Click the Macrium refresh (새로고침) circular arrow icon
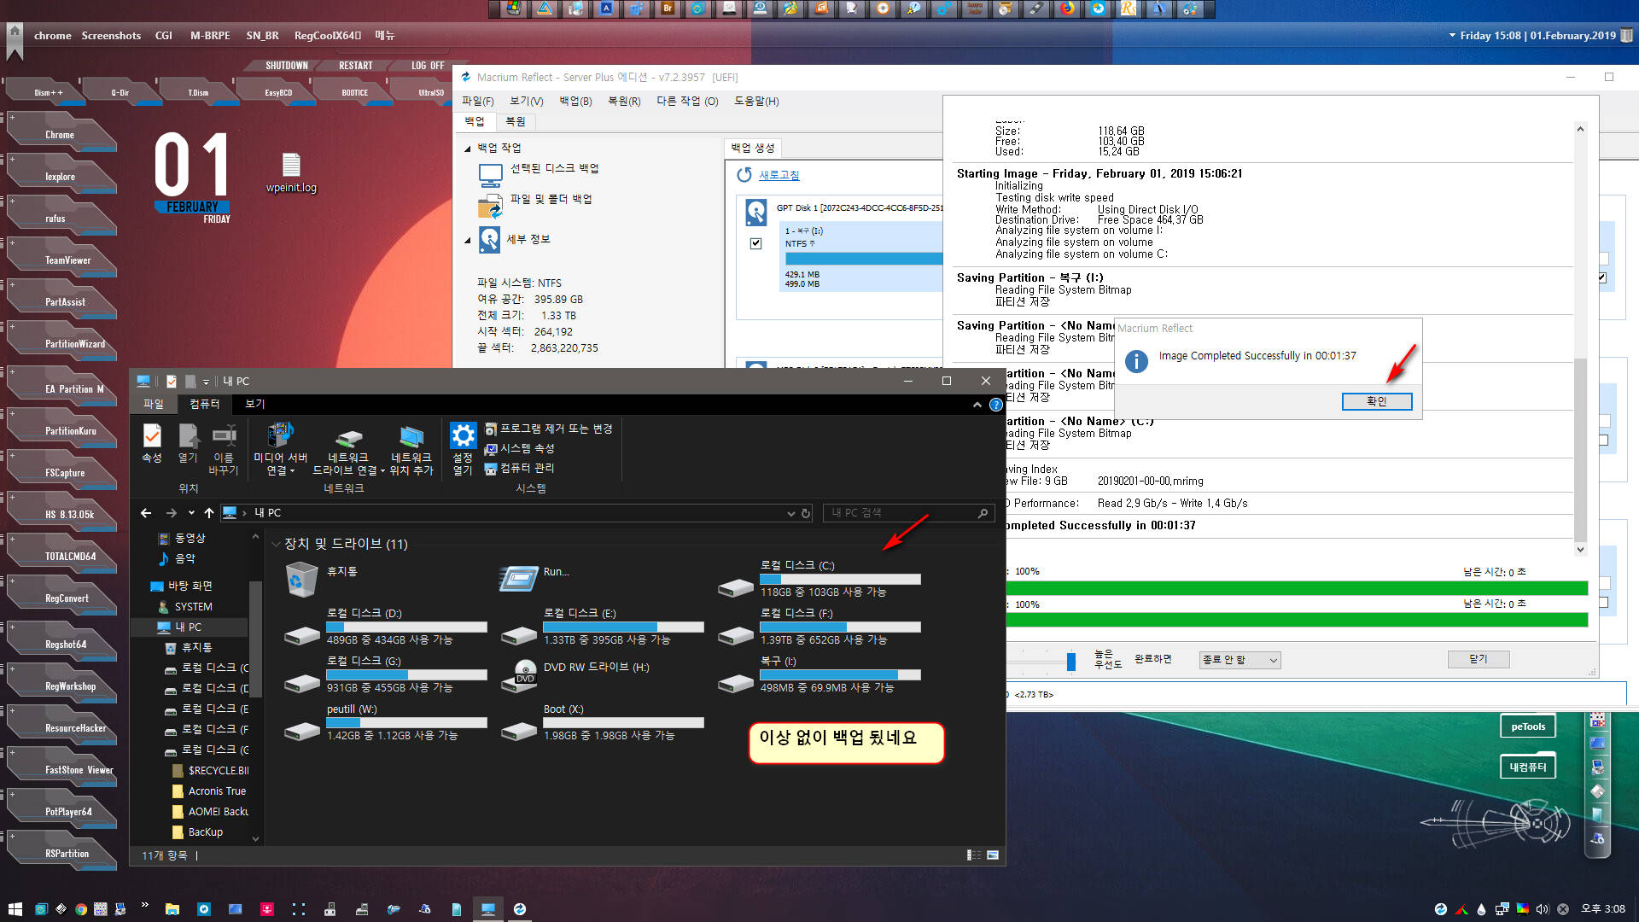This screenshot has width=1639, height=922. pyautogui.click(x=744, y=175)
